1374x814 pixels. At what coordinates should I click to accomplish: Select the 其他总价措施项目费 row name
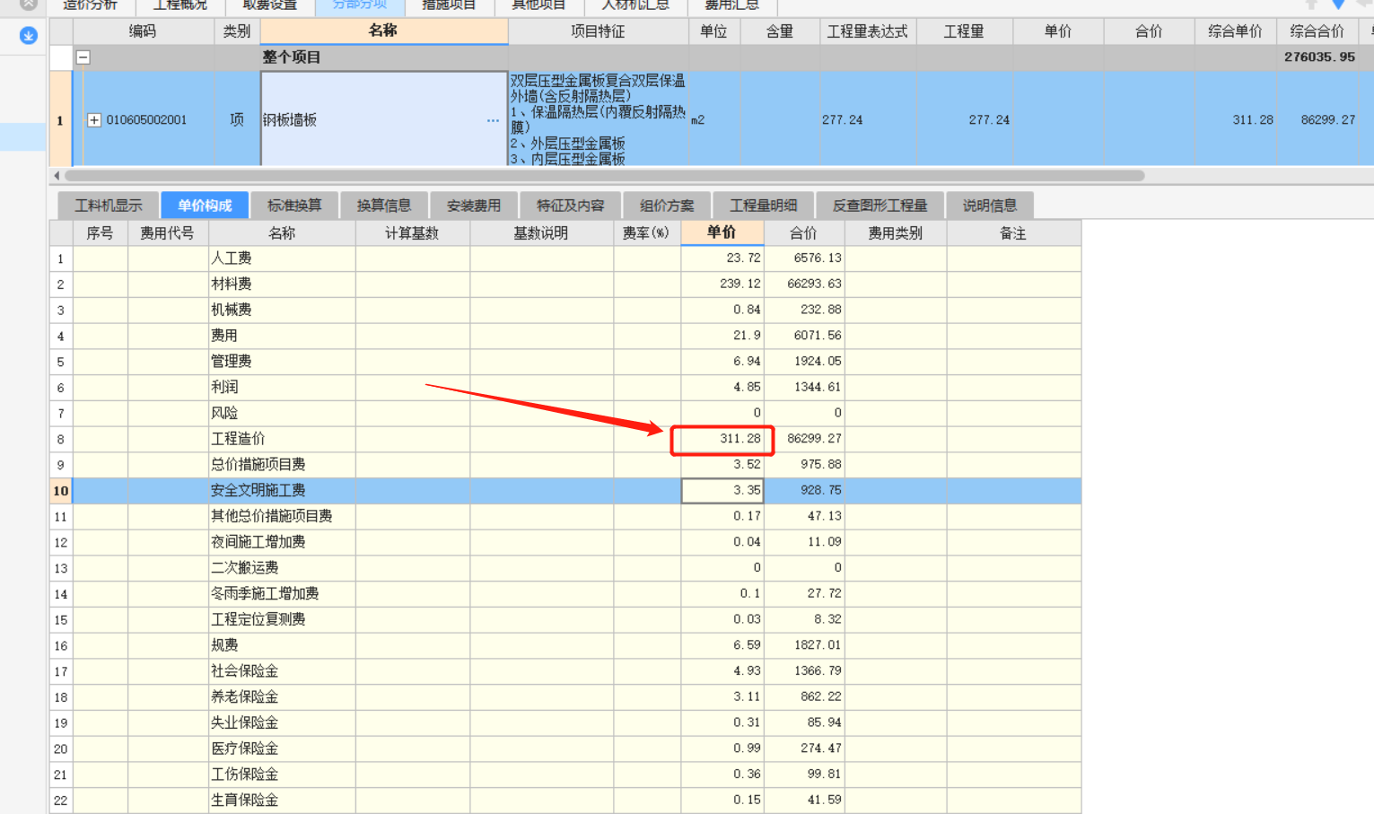(x=272, y=517)
